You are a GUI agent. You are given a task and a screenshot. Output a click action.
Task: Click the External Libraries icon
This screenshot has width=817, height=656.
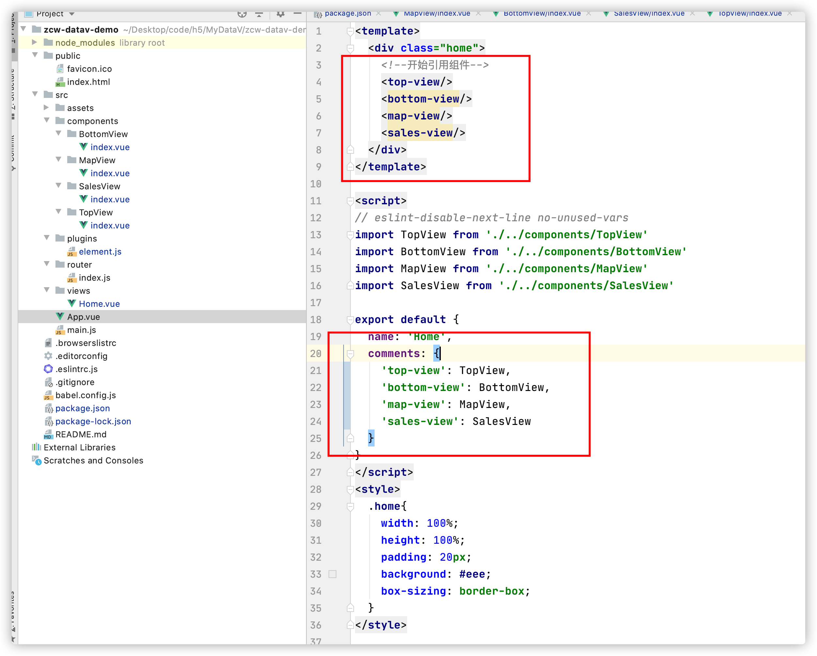(x=36, y=447)
